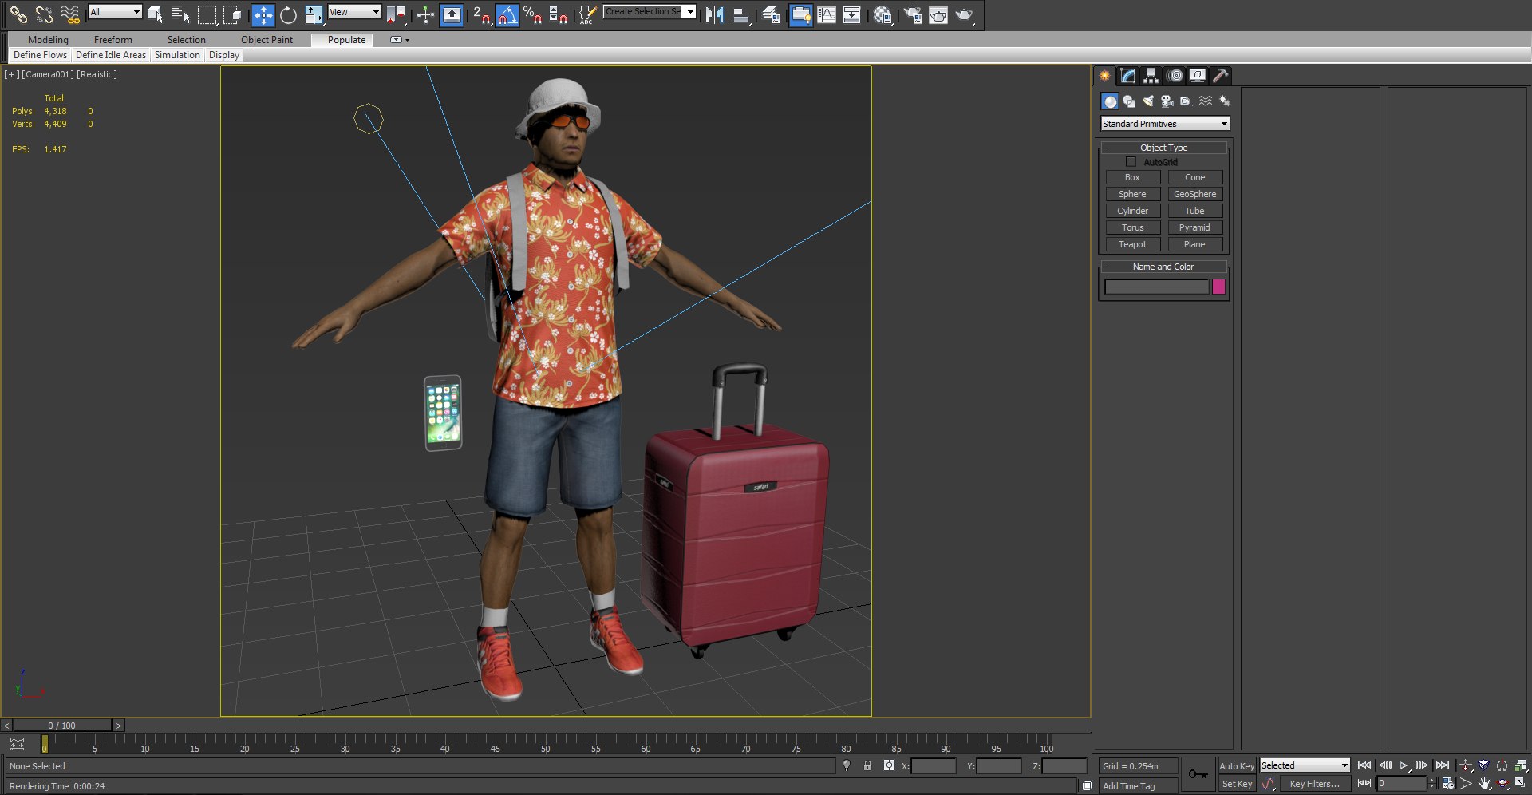Activate the Select and Rotate tool
The height and width of the screenshot is (795, 1532).
pos(288,14)
